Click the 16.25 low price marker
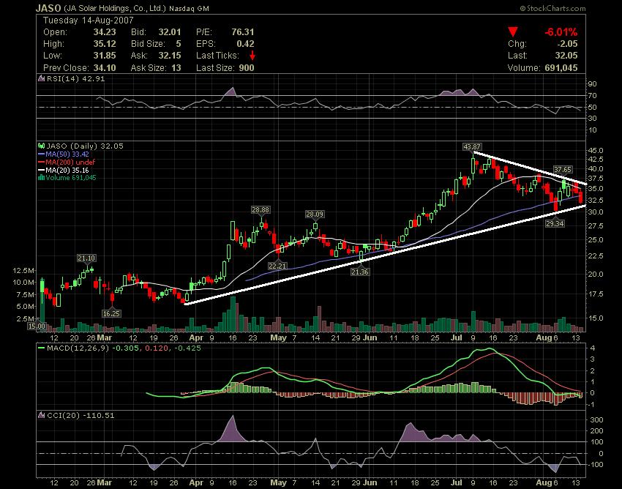622x489 pixels. 111,313
